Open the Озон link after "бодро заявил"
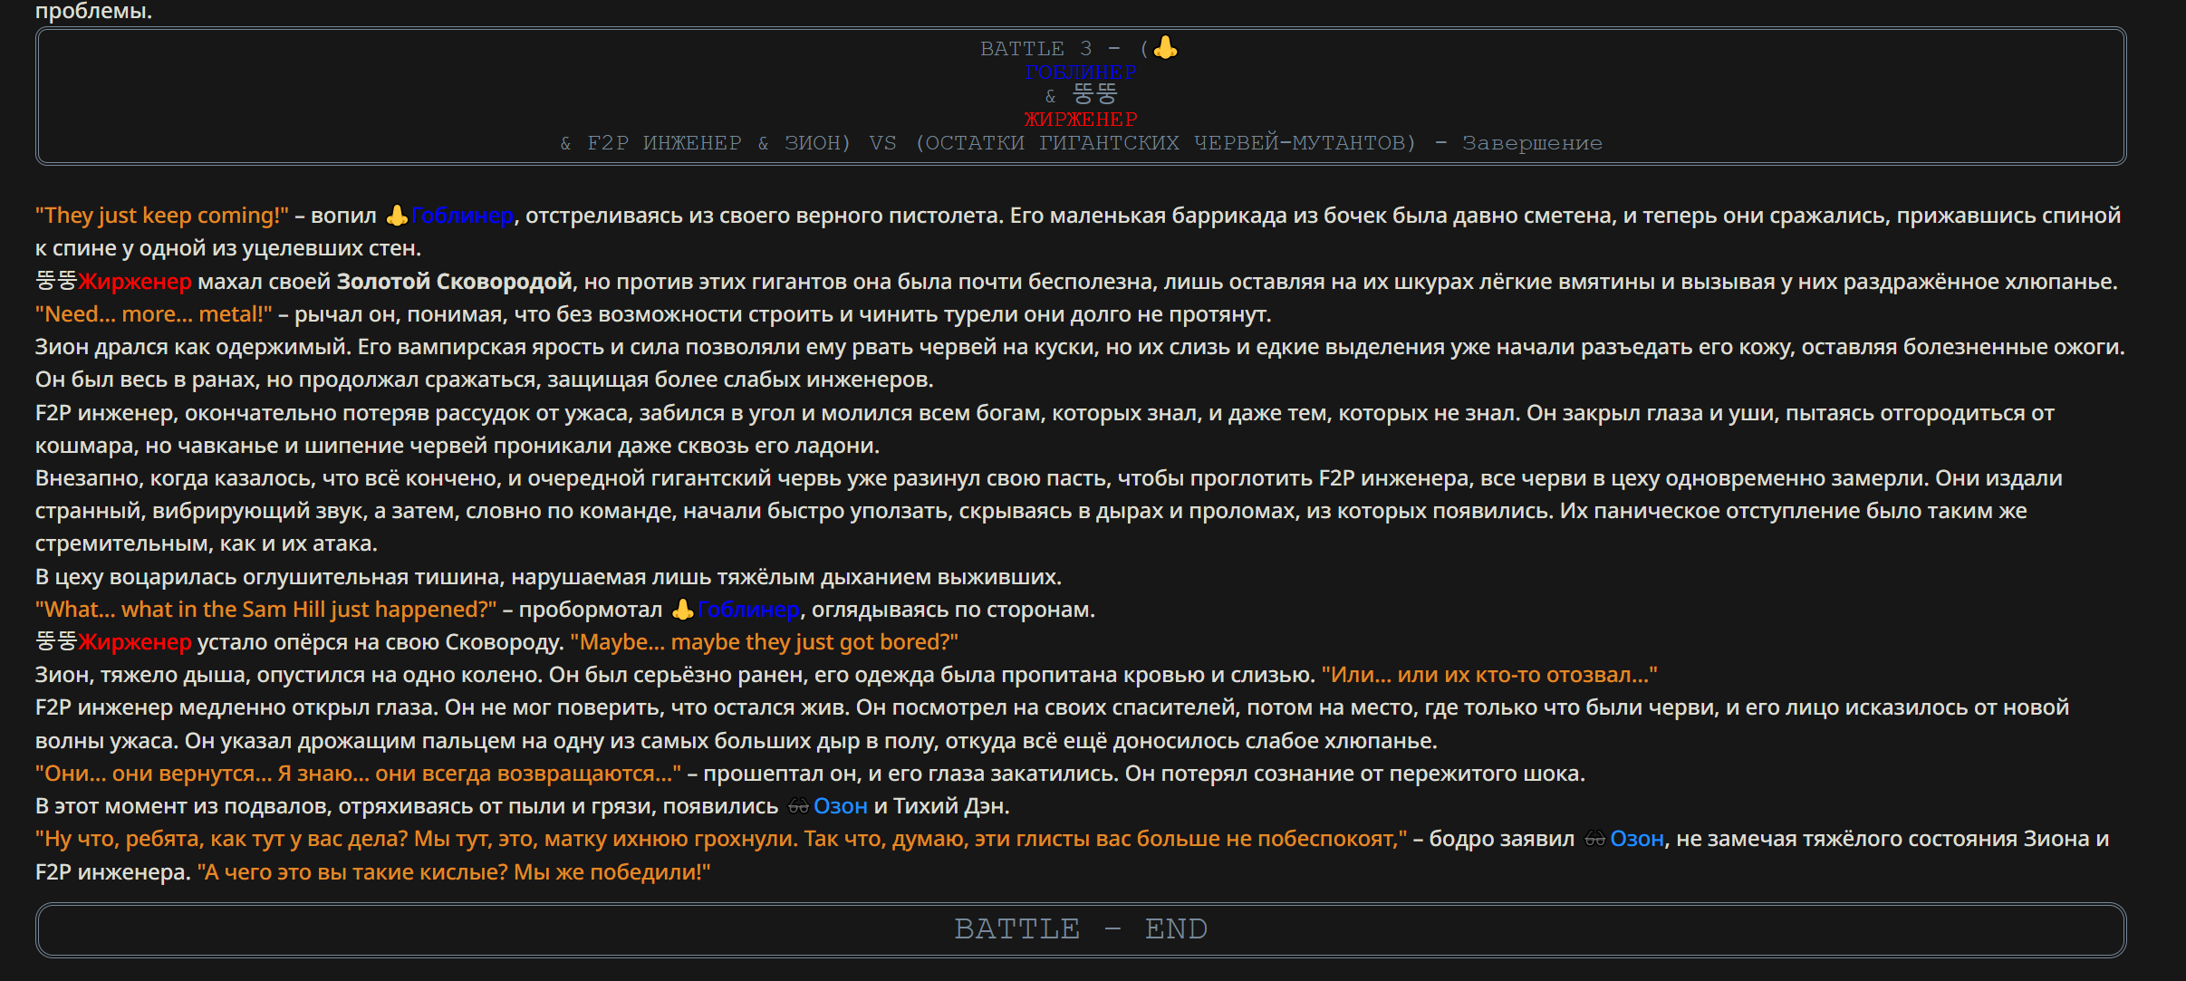This screenshot has width=2186, height=981. pos(1637,839)
